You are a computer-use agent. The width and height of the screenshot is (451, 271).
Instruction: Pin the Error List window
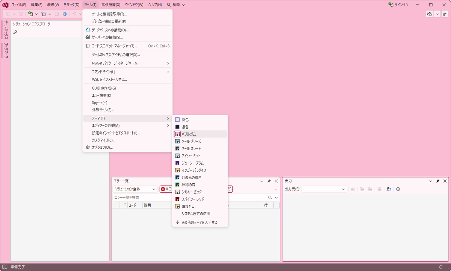[x=270, y=181]
